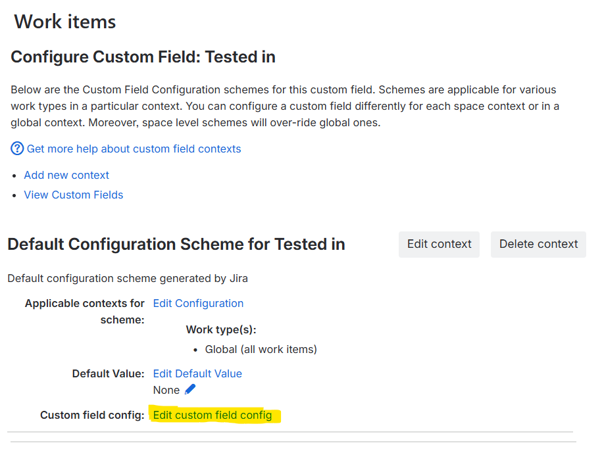
Task: Click the Configure Custom Field: Tested in title
Action: 143,57
